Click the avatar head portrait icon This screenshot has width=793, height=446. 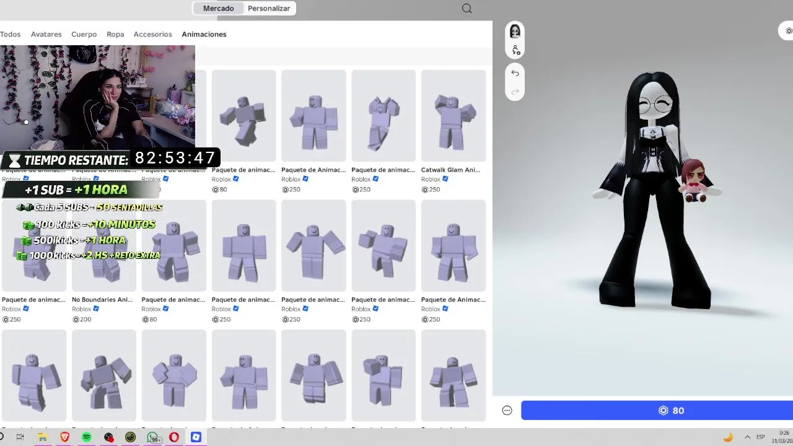(x=515, y=31)
